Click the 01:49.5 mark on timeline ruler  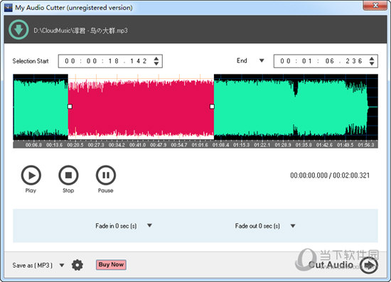tap(345, 145)
